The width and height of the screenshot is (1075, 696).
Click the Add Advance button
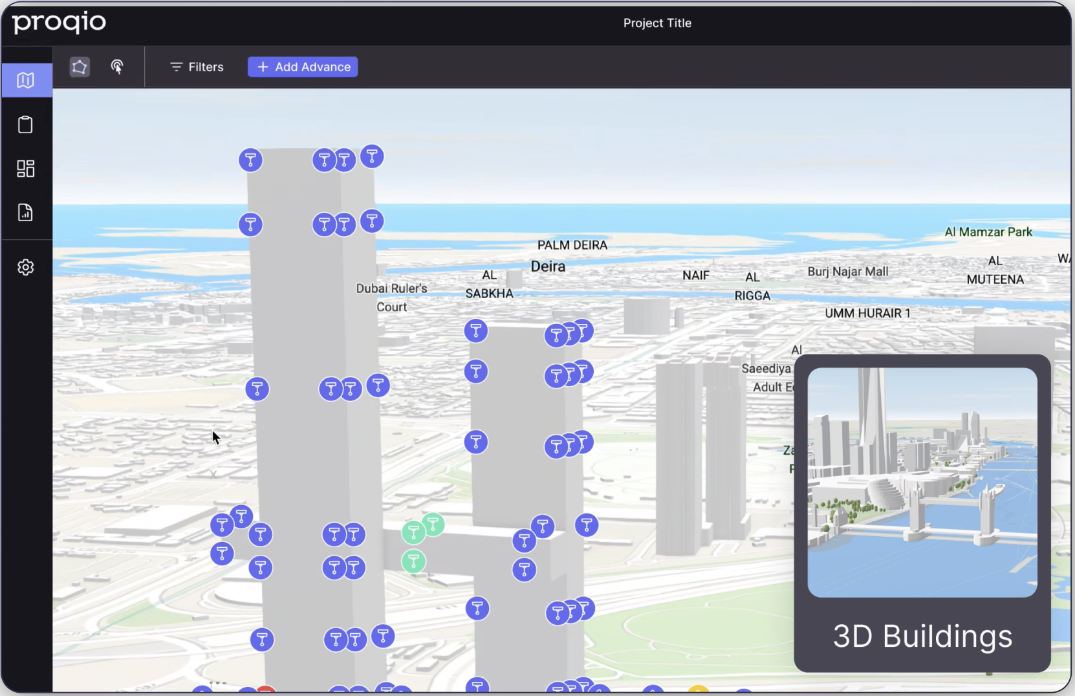pos(303,67)
